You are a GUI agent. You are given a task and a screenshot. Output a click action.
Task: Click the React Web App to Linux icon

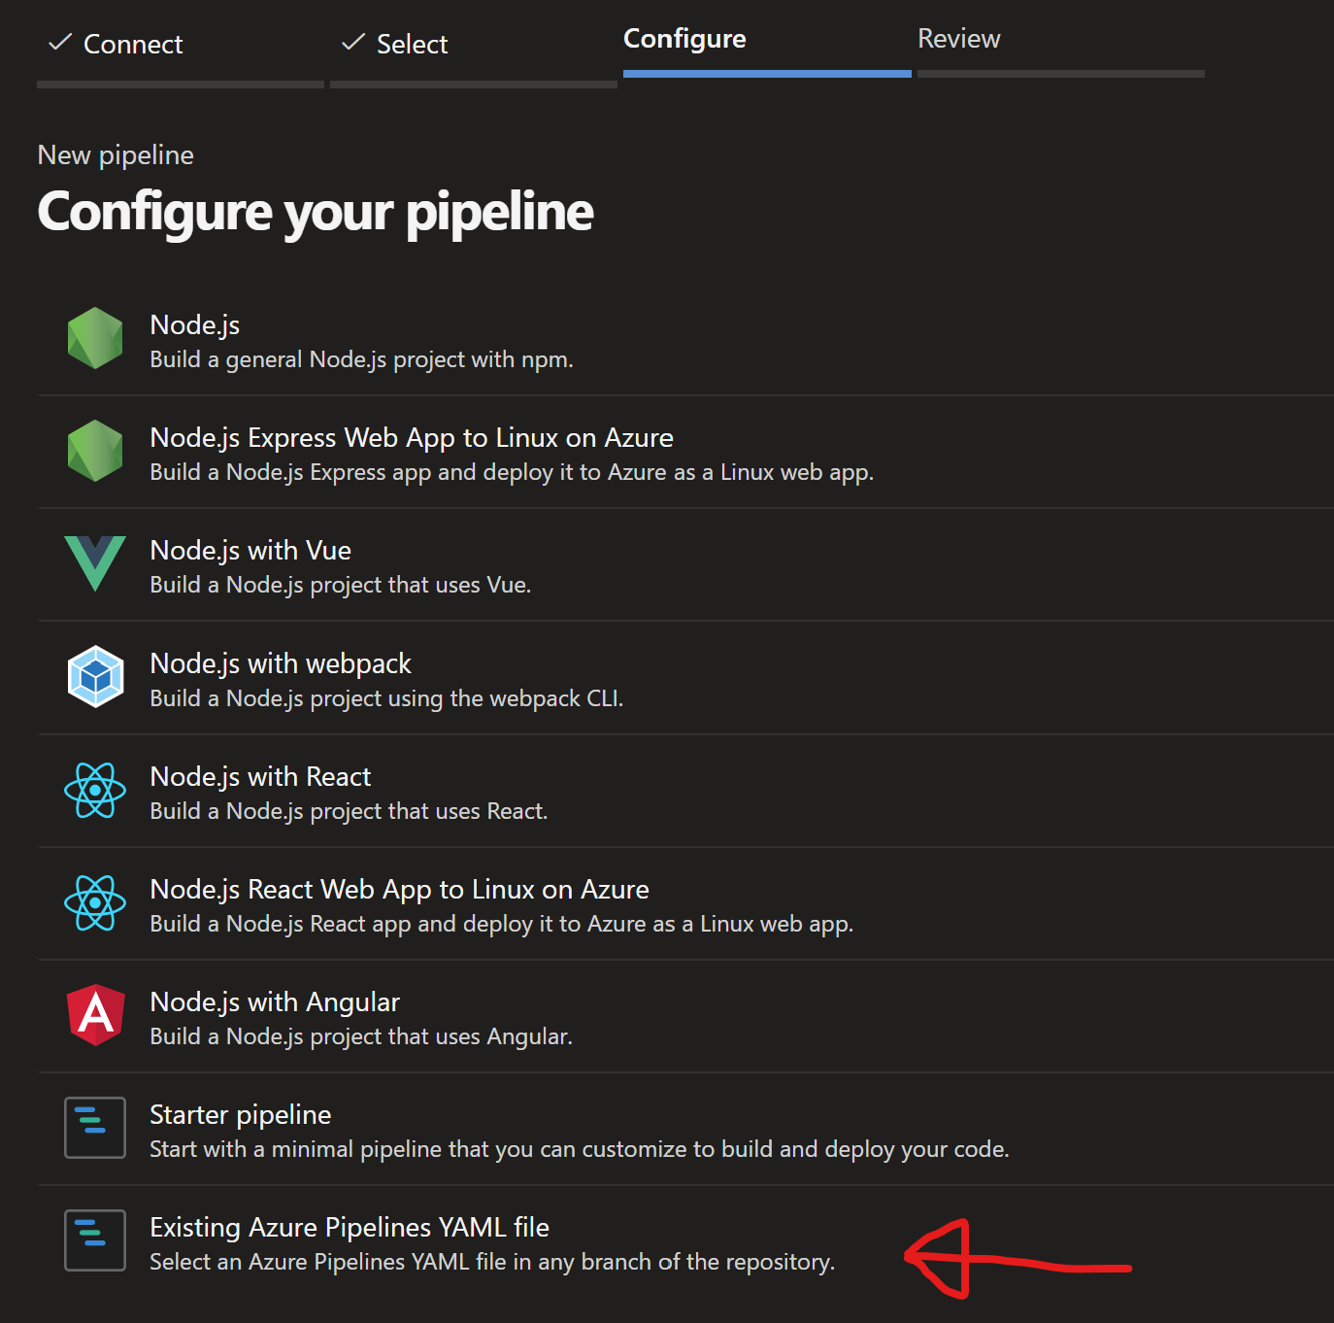(x=95, y=902)
